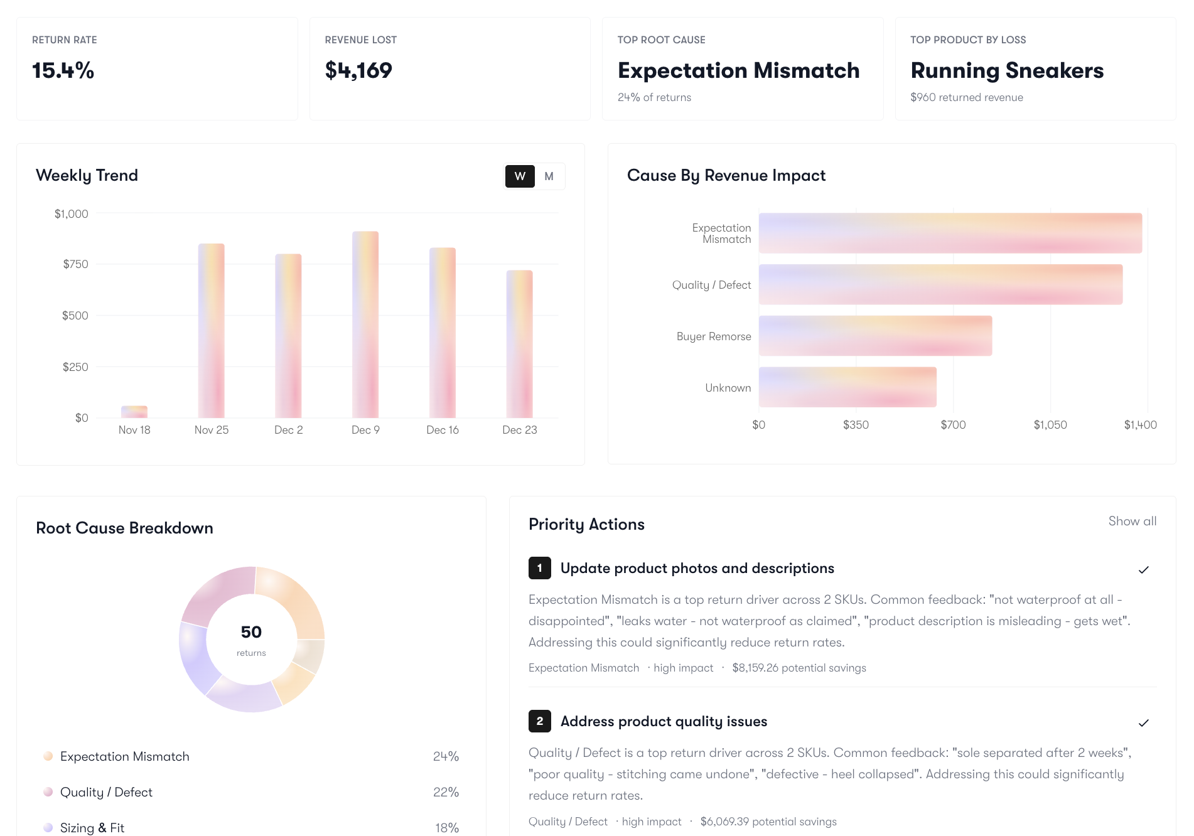Select the Weekly Trend panel title

click(x=87, y=176)
